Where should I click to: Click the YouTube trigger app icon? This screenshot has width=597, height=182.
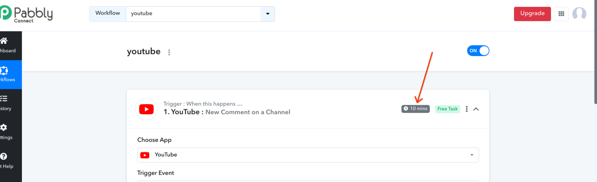(x=146, y=109)
